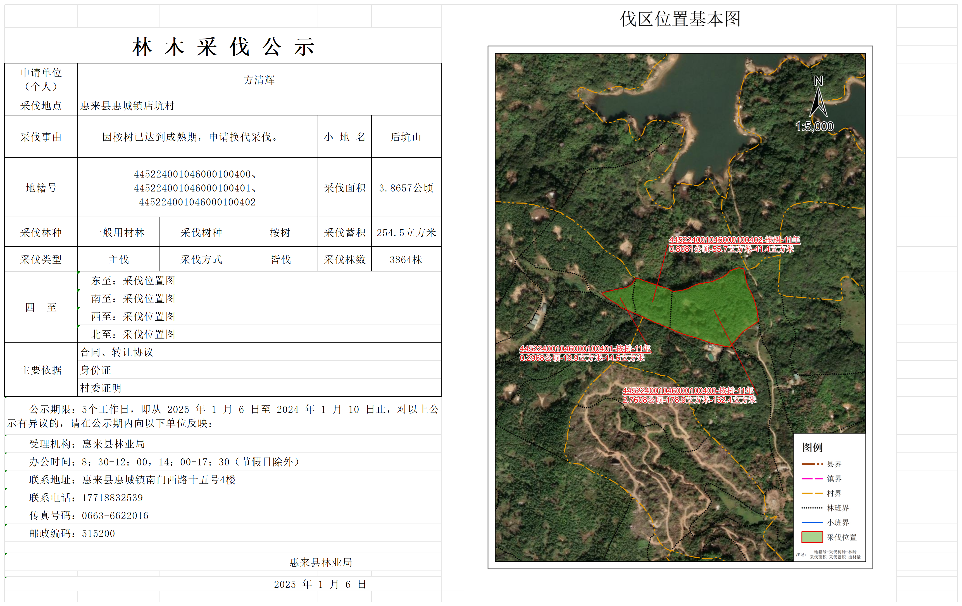The image size is (962, 606).
Task: Click the 村界 orange legend symbol
Action: coord(812,493)
